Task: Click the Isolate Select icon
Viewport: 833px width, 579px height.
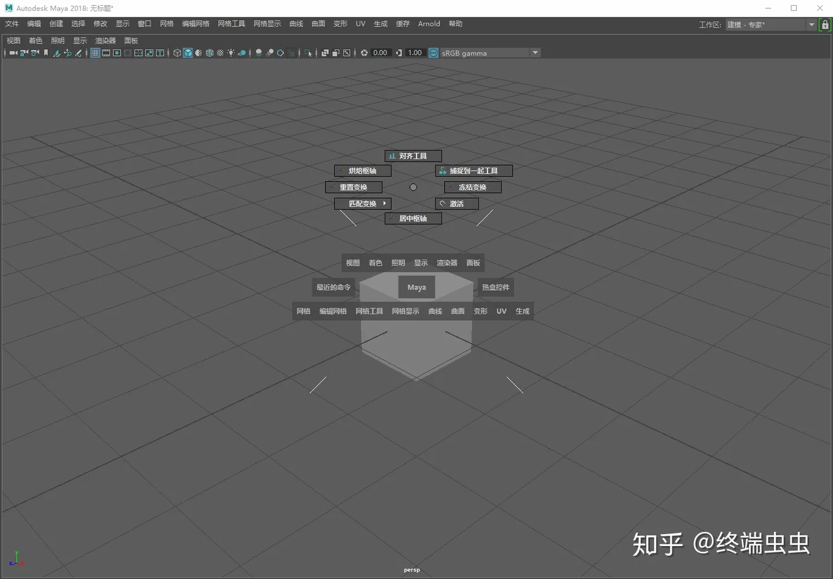Action: pos(308,53)
